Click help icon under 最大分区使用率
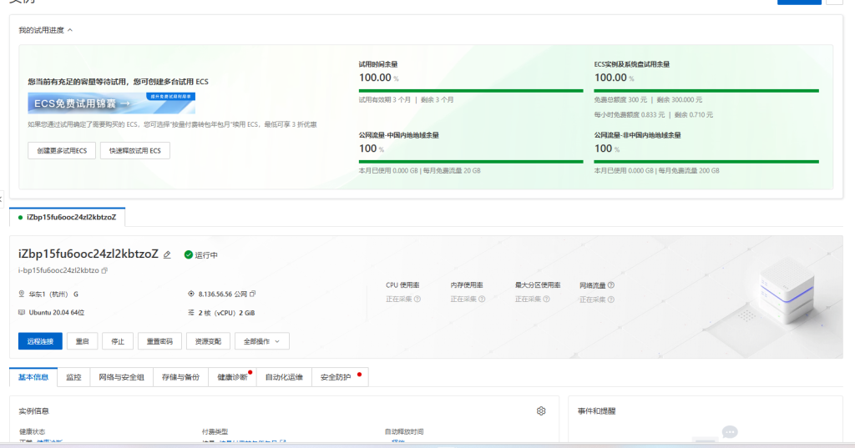 [x=546, y=300]
